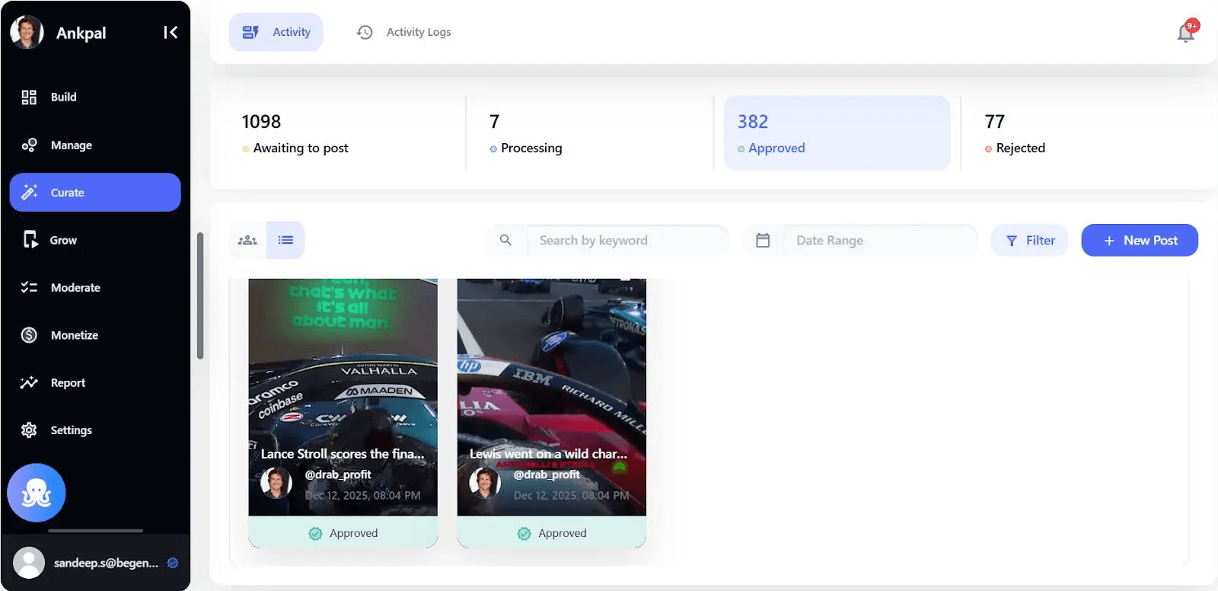Image resolution: width=1218 pixels, height=591 pixels.
Task: Open the Build section
Action: (95, 97)
